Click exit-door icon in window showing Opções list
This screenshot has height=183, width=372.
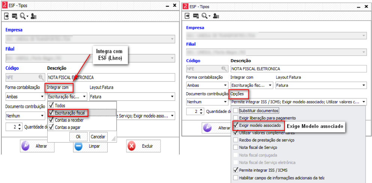point(187,16)
